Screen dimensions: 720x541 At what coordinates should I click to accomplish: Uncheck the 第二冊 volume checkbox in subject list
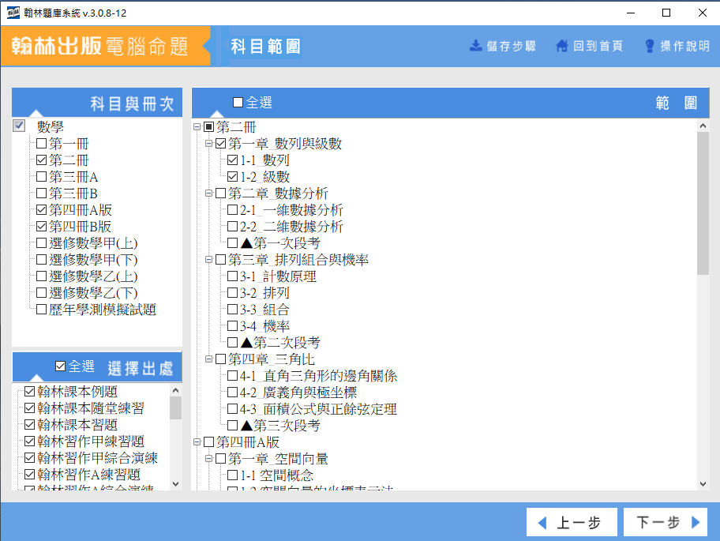(41, 160)
